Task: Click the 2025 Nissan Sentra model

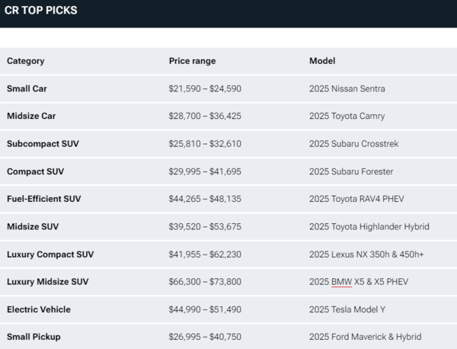Action: (347, 88)
